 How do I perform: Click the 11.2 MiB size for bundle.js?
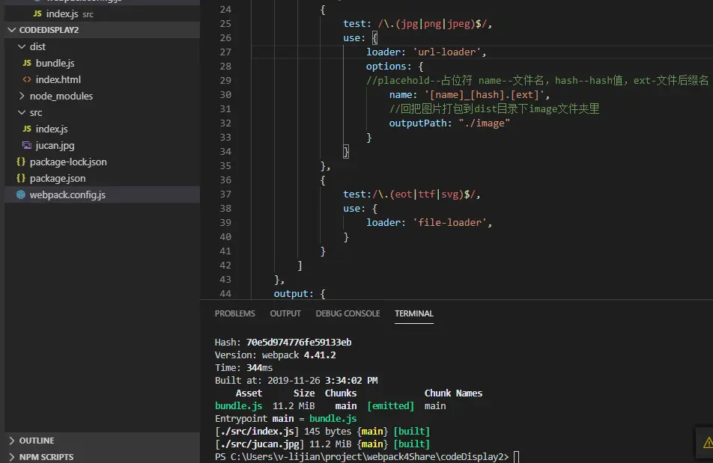[x=294, y=406]
